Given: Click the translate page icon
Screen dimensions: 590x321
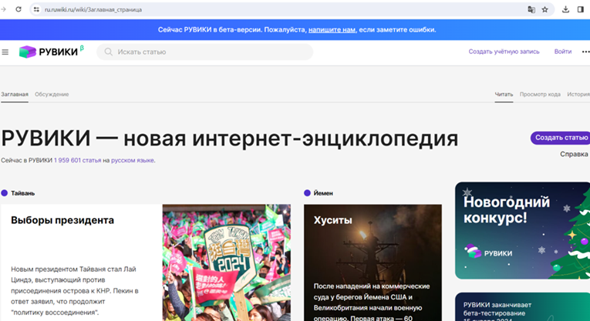Looking at the screenshot, I should pos(531,10).
